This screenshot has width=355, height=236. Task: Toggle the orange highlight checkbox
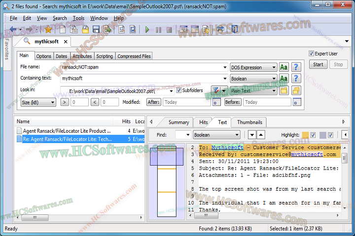click(x=313, y=135)
